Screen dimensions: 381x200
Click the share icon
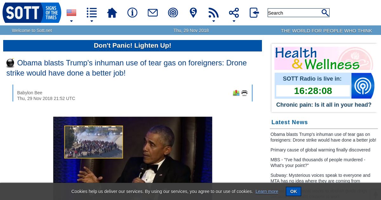pyautogui.click(x=234, y=13)
